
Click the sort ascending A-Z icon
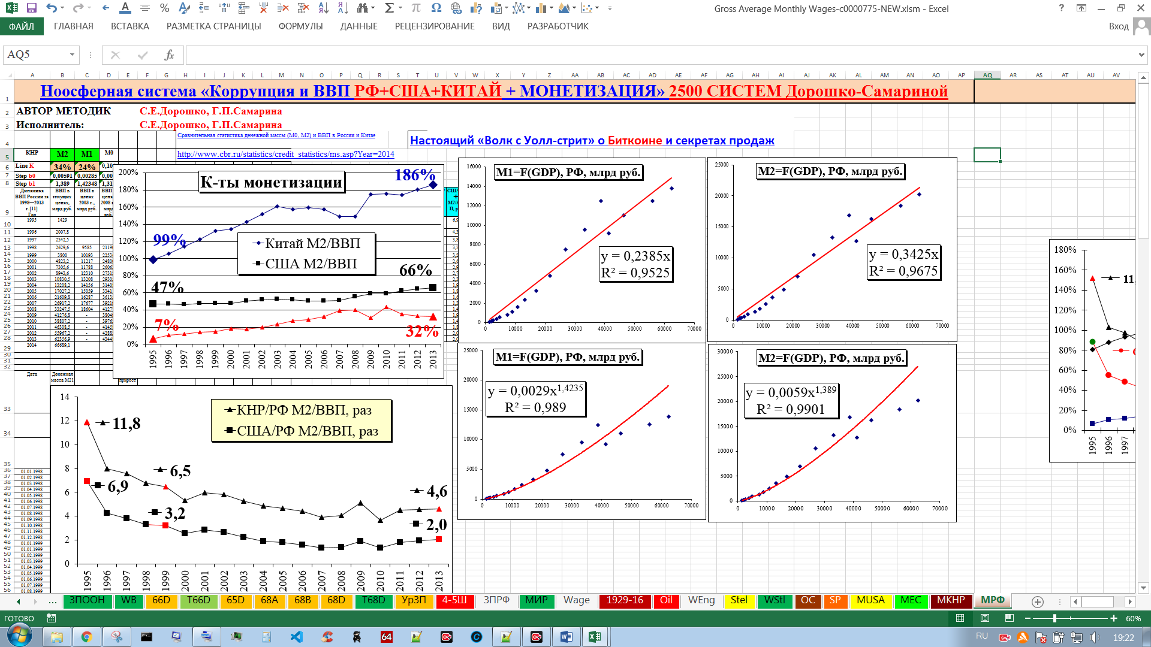[323, 8]
